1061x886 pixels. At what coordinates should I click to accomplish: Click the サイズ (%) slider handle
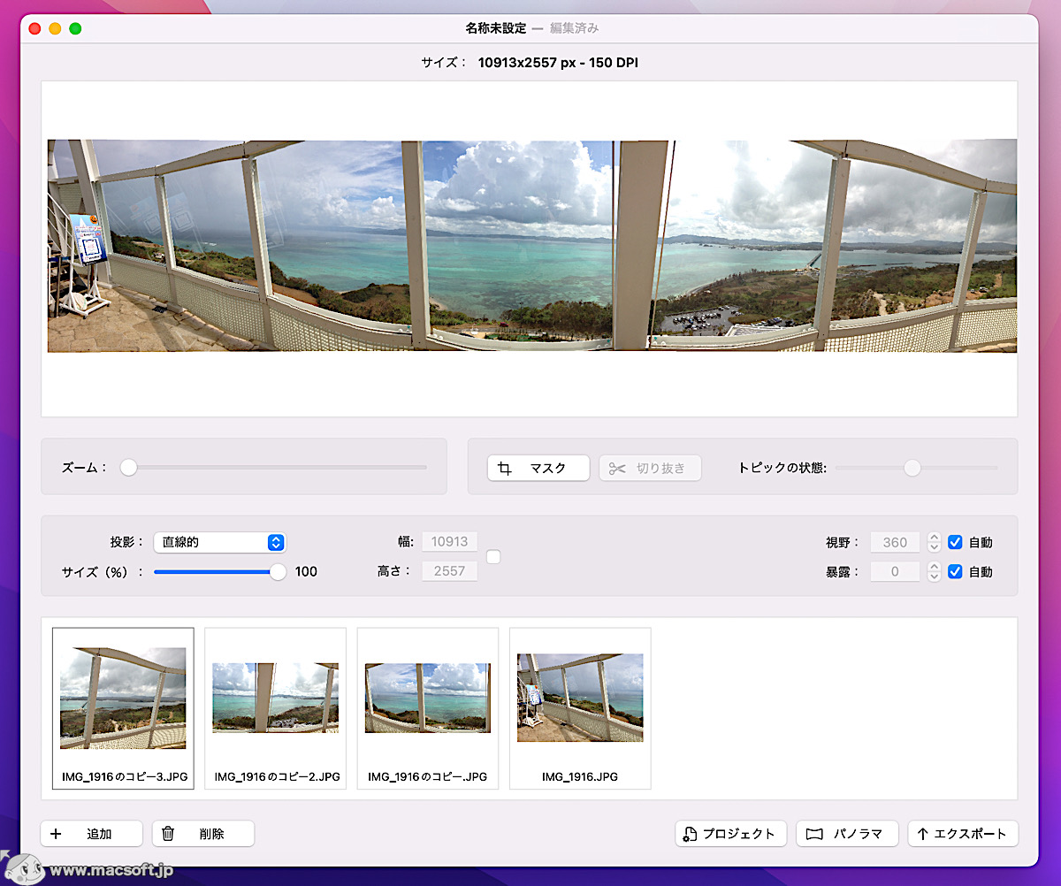(278, 572)
